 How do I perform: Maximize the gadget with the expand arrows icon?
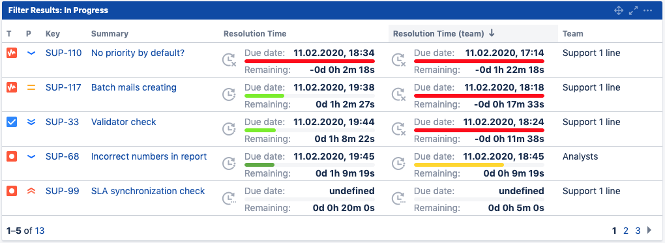click(633, 10)
